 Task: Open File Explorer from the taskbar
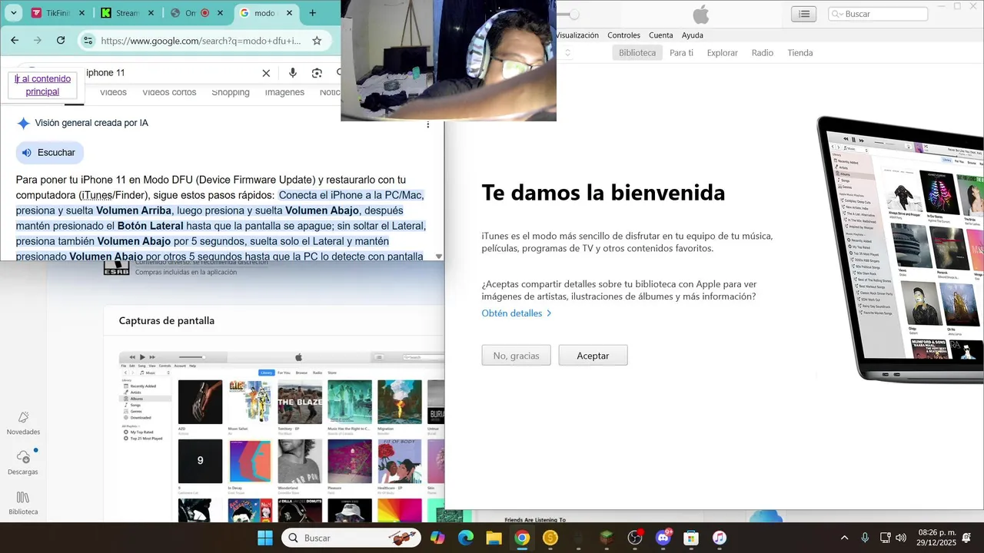494,538
